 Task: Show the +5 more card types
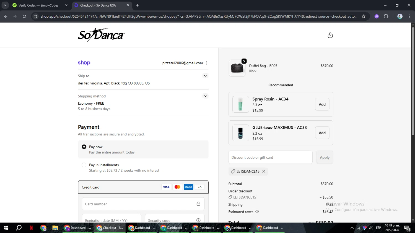[x=199, y=187]
